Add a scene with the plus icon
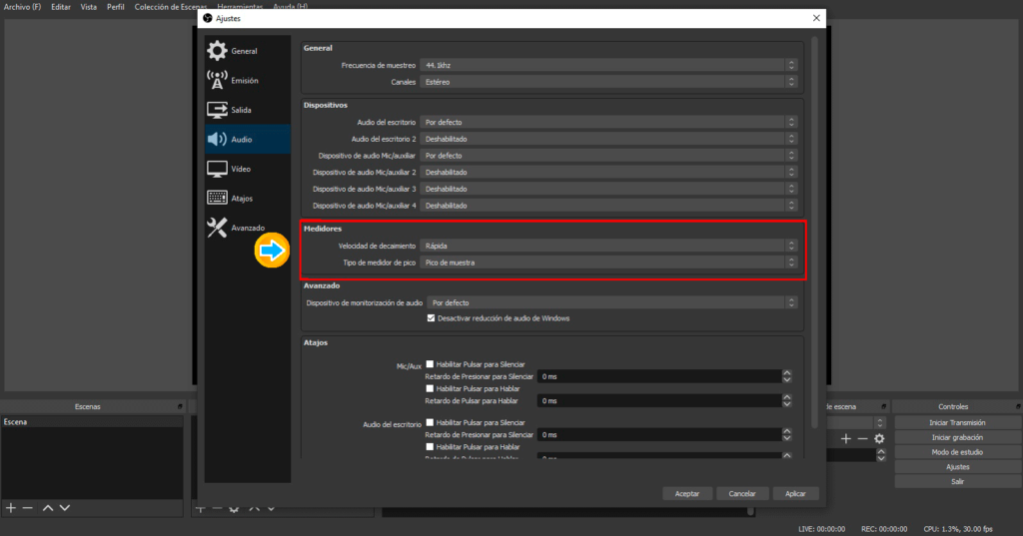Screen dimensions: 1023x536 [x=11, y=508]
